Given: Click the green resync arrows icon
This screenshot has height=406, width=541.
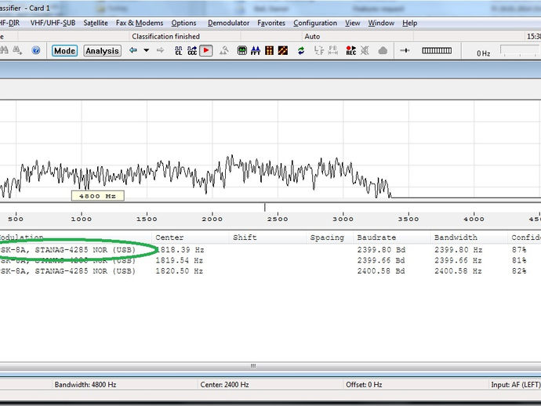Looking at the screenshot, I should (301, 51).
